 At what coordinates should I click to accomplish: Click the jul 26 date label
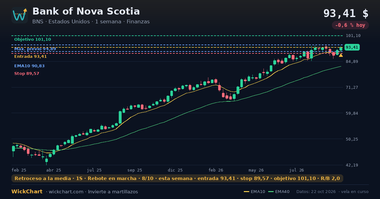(297, 170)
